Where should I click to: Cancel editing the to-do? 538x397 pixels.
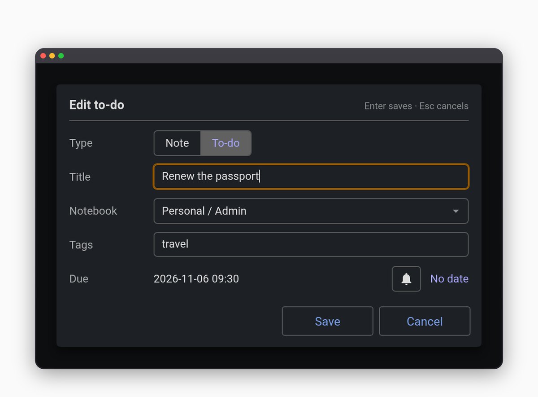coord(425,321)
